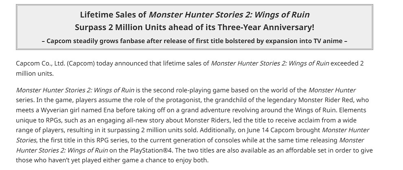Click the date "June 14"

(x=290, y=130)
